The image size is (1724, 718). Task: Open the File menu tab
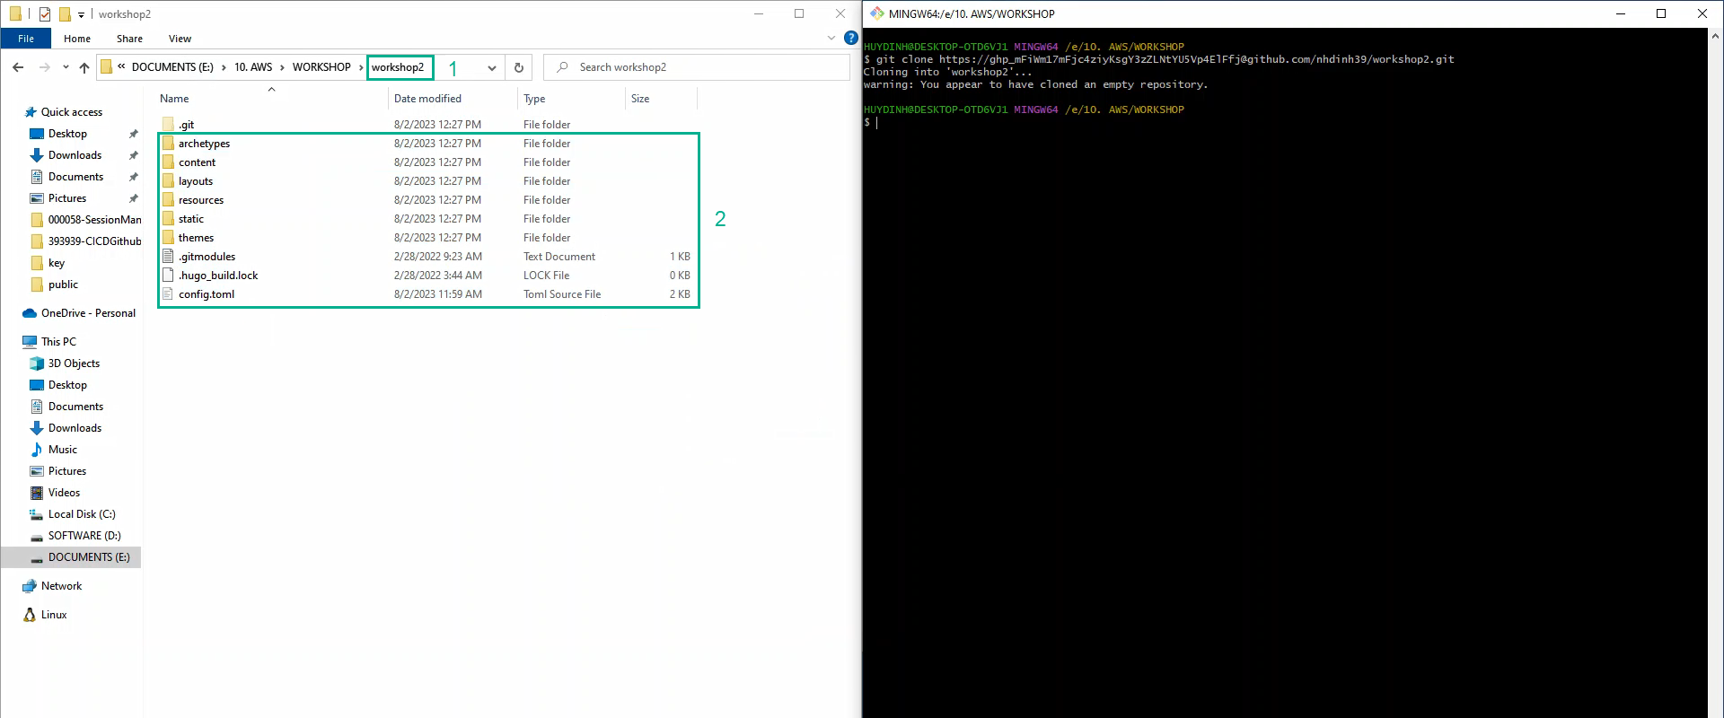click(x=26, y=39)
